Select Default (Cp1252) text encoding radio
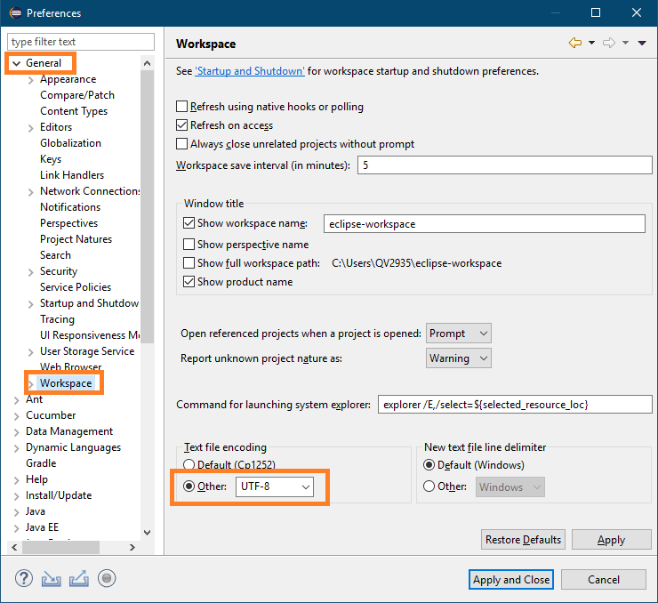The width and height of the screenshot is (658, 603). 189,465
